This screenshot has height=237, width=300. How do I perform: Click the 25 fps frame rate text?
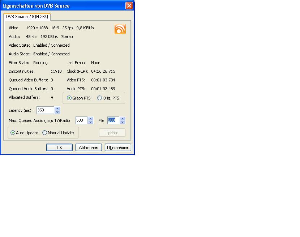[x=68, y=28]
